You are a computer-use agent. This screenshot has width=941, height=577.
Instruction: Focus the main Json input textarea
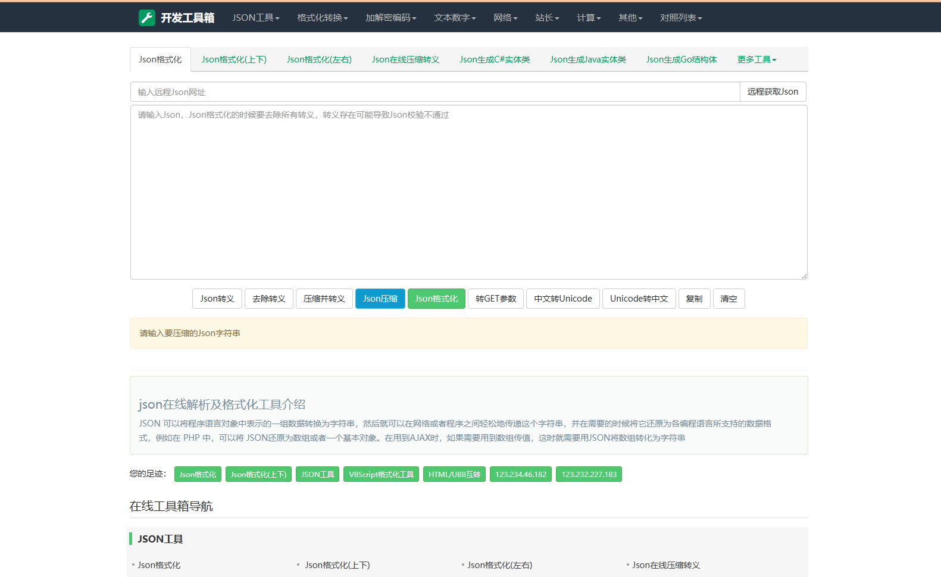(469, 192)
